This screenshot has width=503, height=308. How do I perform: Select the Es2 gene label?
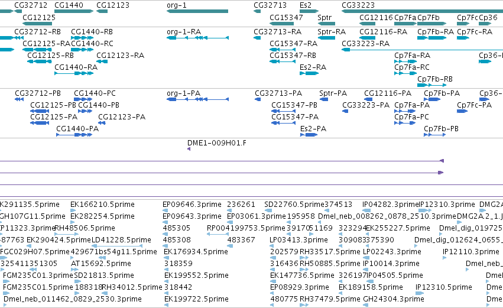(x=306, y=5)
